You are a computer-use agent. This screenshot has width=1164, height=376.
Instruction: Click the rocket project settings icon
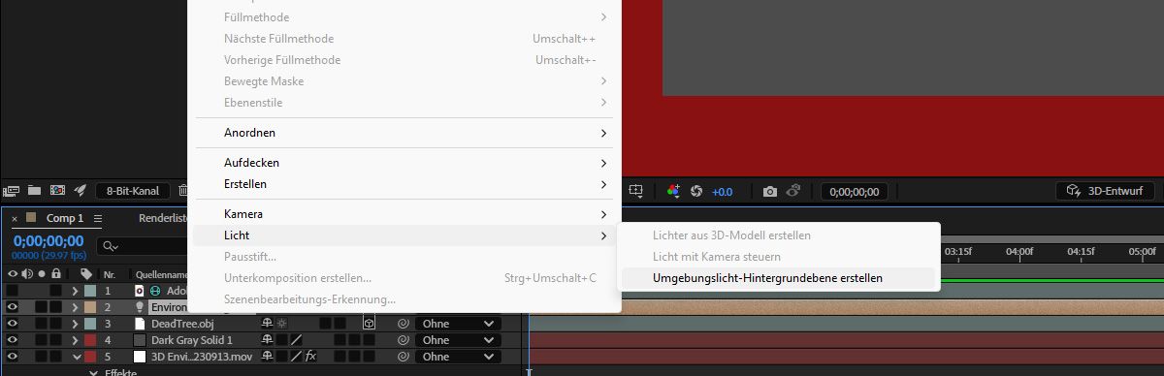pyautogui.click(x=81, y=191)
